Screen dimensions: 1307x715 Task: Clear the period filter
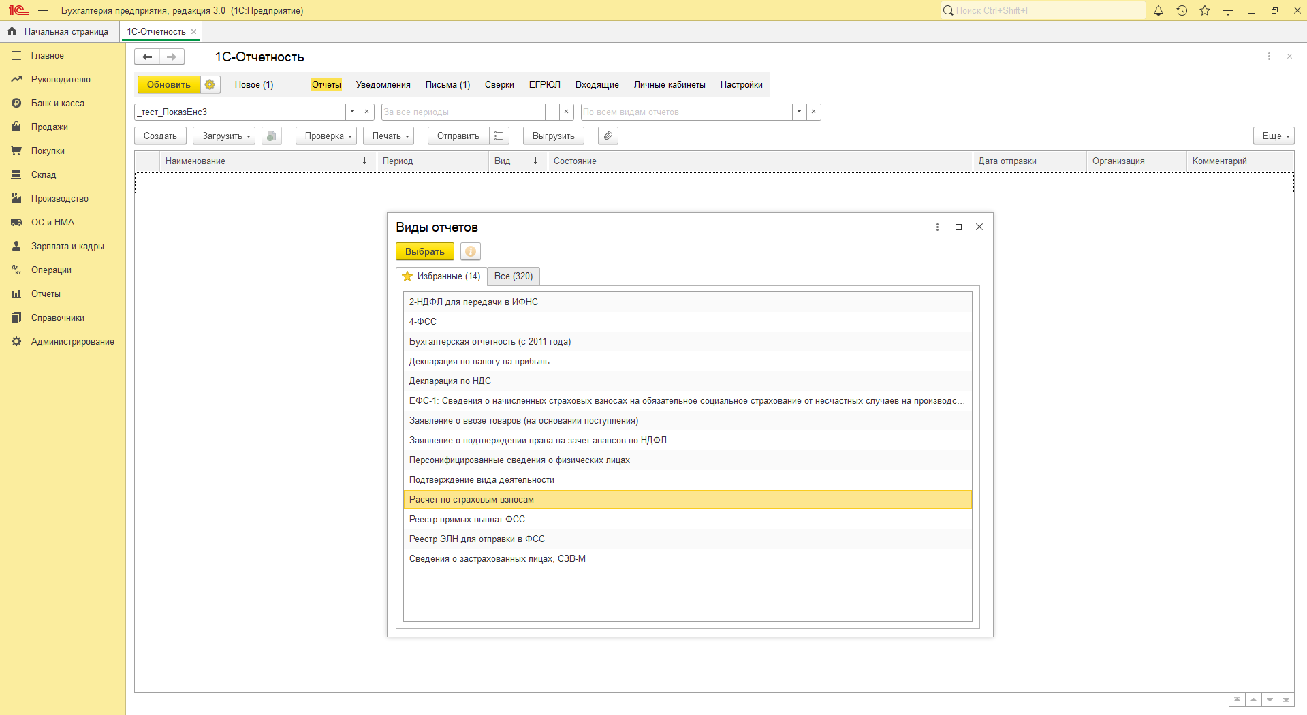click(x=567, y=112)
